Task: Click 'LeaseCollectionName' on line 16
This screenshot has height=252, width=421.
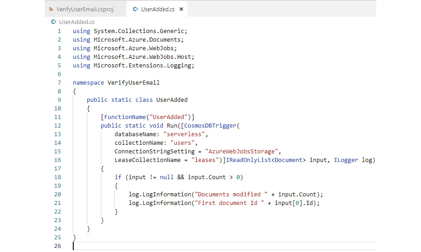Action: point(147,160)
